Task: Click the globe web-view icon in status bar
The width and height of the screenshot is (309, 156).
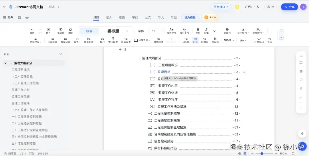Action: tap(239, 154)
